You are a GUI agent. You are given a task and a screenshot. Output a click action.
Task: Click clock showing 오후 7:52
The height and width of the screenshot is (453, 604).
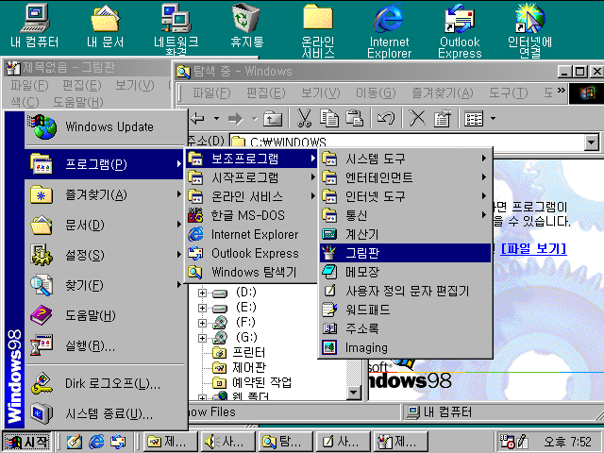tap(567, 442)
